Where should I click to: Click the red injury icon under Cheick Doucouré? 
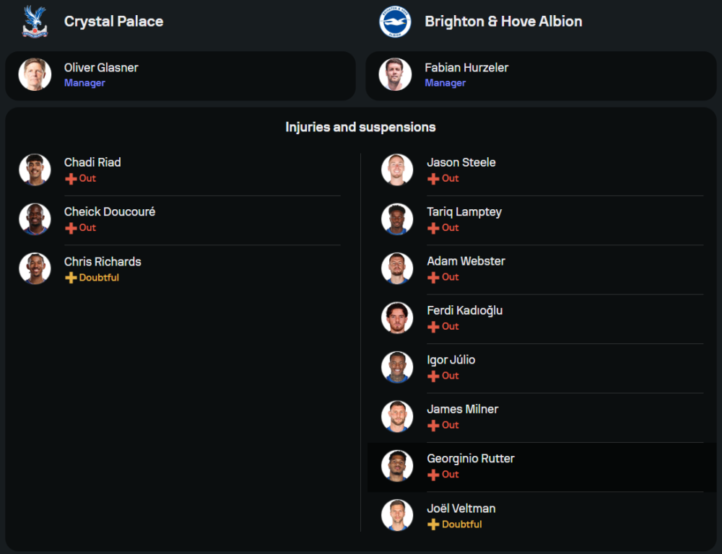pos(71,228)
